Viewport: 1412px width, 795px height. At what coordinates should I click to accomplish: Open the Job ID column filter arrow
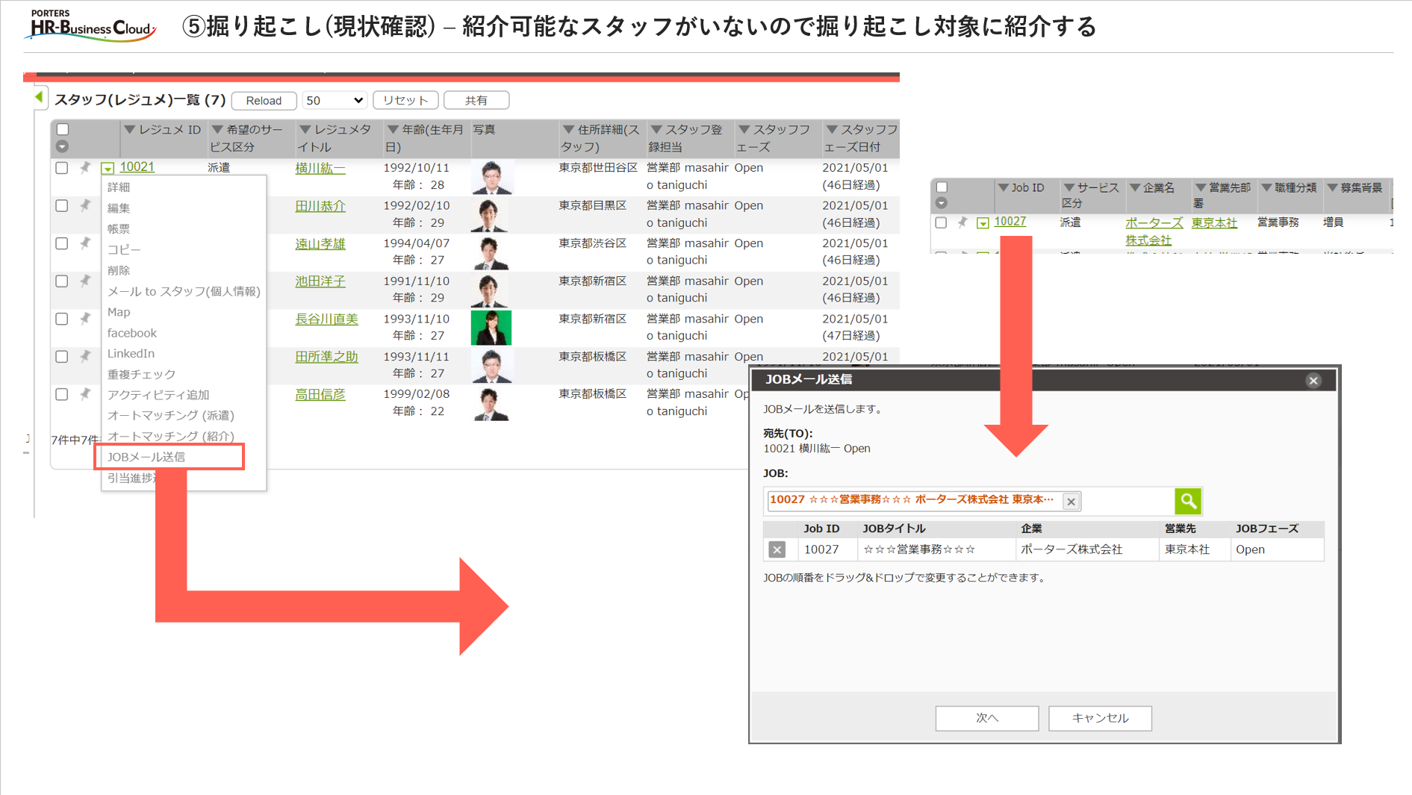coord(1003,187)
